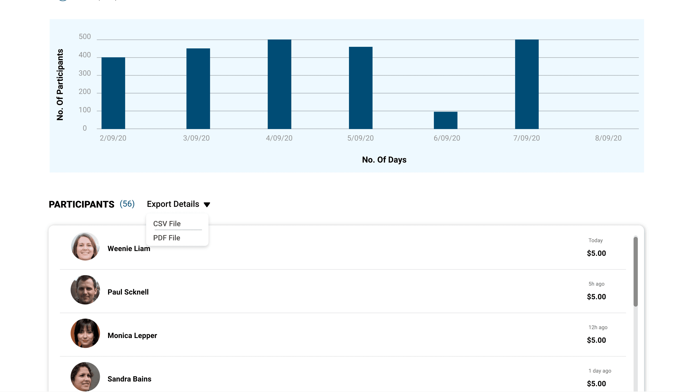Open Paul Scknell's avatar photo
This screenshot has height=392, width=699.
[85, 290]
